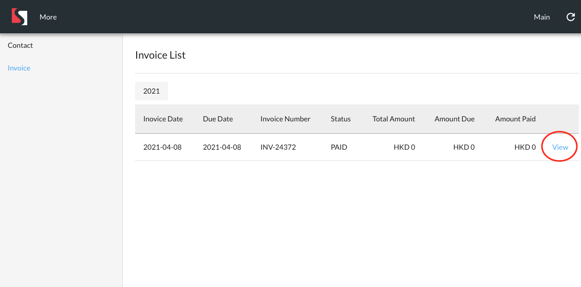Go to Main in the header
This screenshot has height=287, width=581.
pyautogui.click(x=541, y=17)
